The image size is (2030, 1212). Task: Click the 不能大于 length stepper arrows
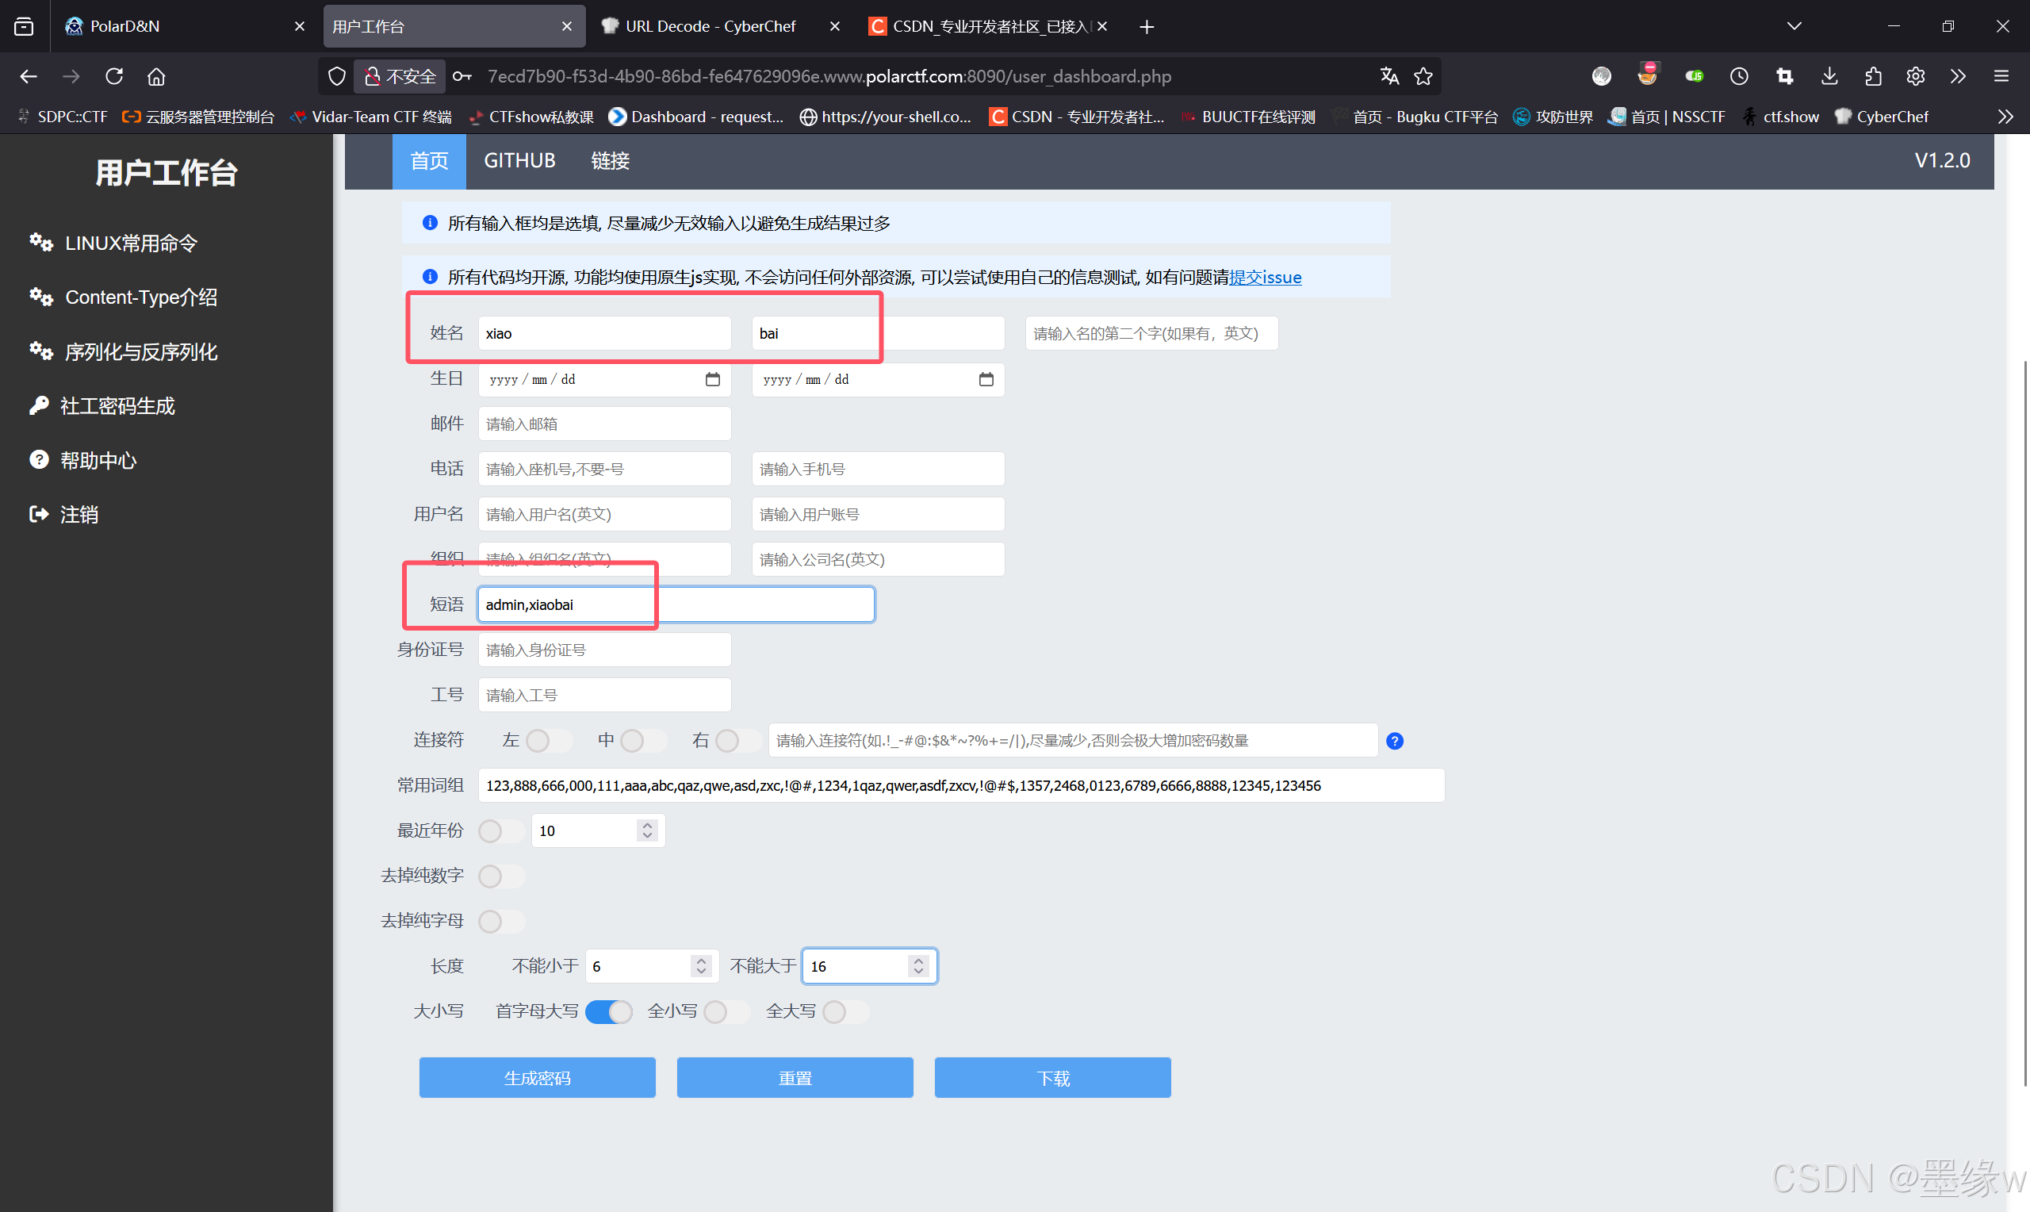tap(918, 965)
